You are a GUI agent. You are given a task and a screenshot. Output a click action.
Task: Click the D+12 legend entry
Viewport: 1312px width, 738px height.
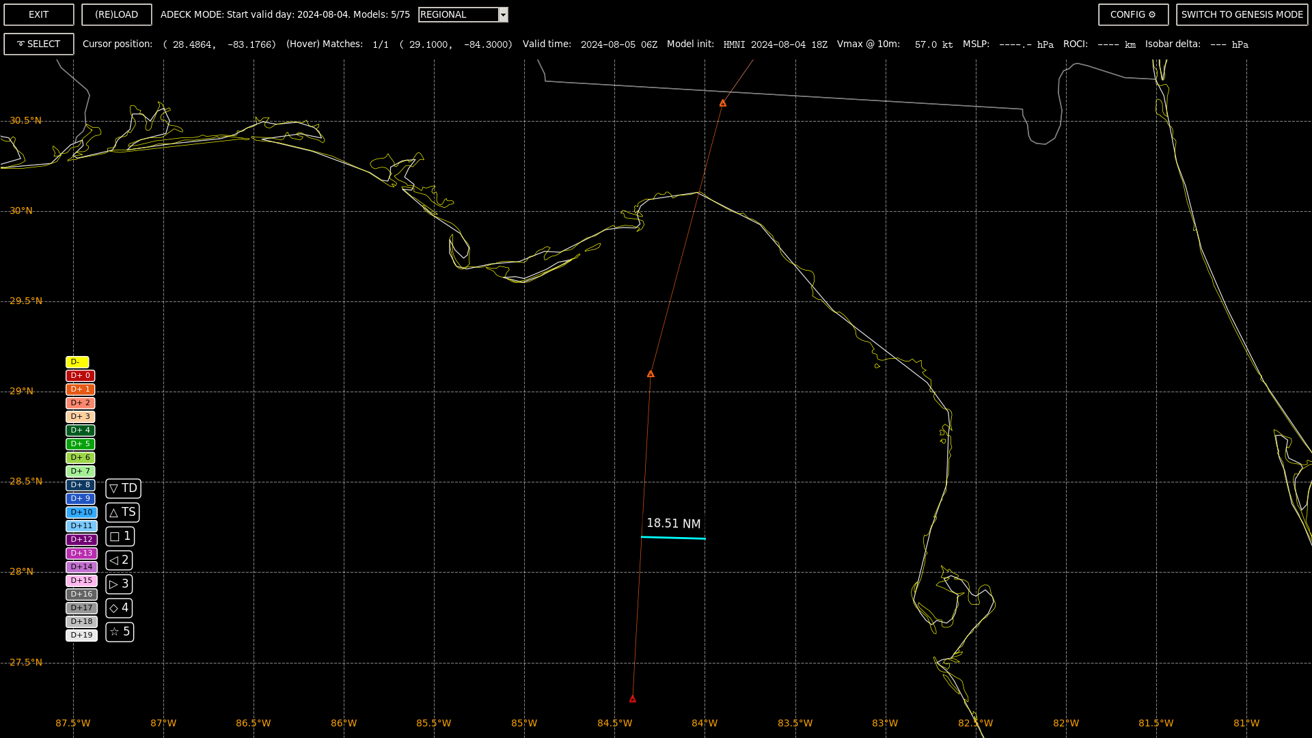click(81, 540)
